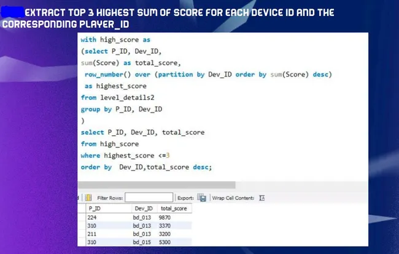Click the result grid form editor icon
This screenshot has height=254, width=399.
pos(88,198)
